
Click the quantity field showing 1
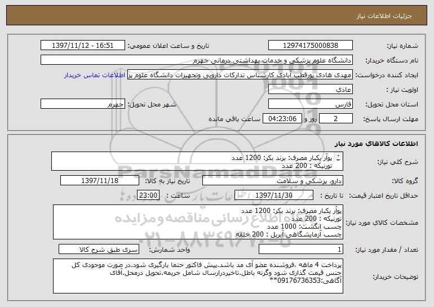pos(301,249)
